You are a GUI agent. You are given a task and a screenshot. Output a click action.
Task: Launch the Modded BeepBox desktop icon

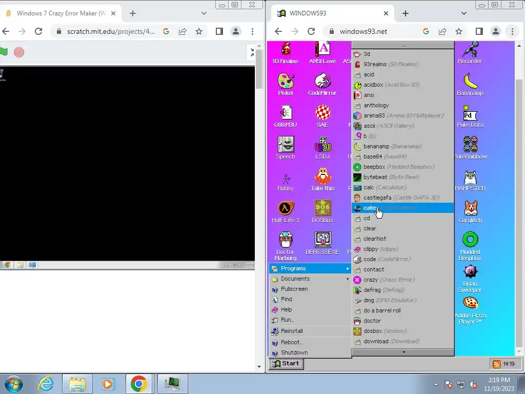pos(470,246)
